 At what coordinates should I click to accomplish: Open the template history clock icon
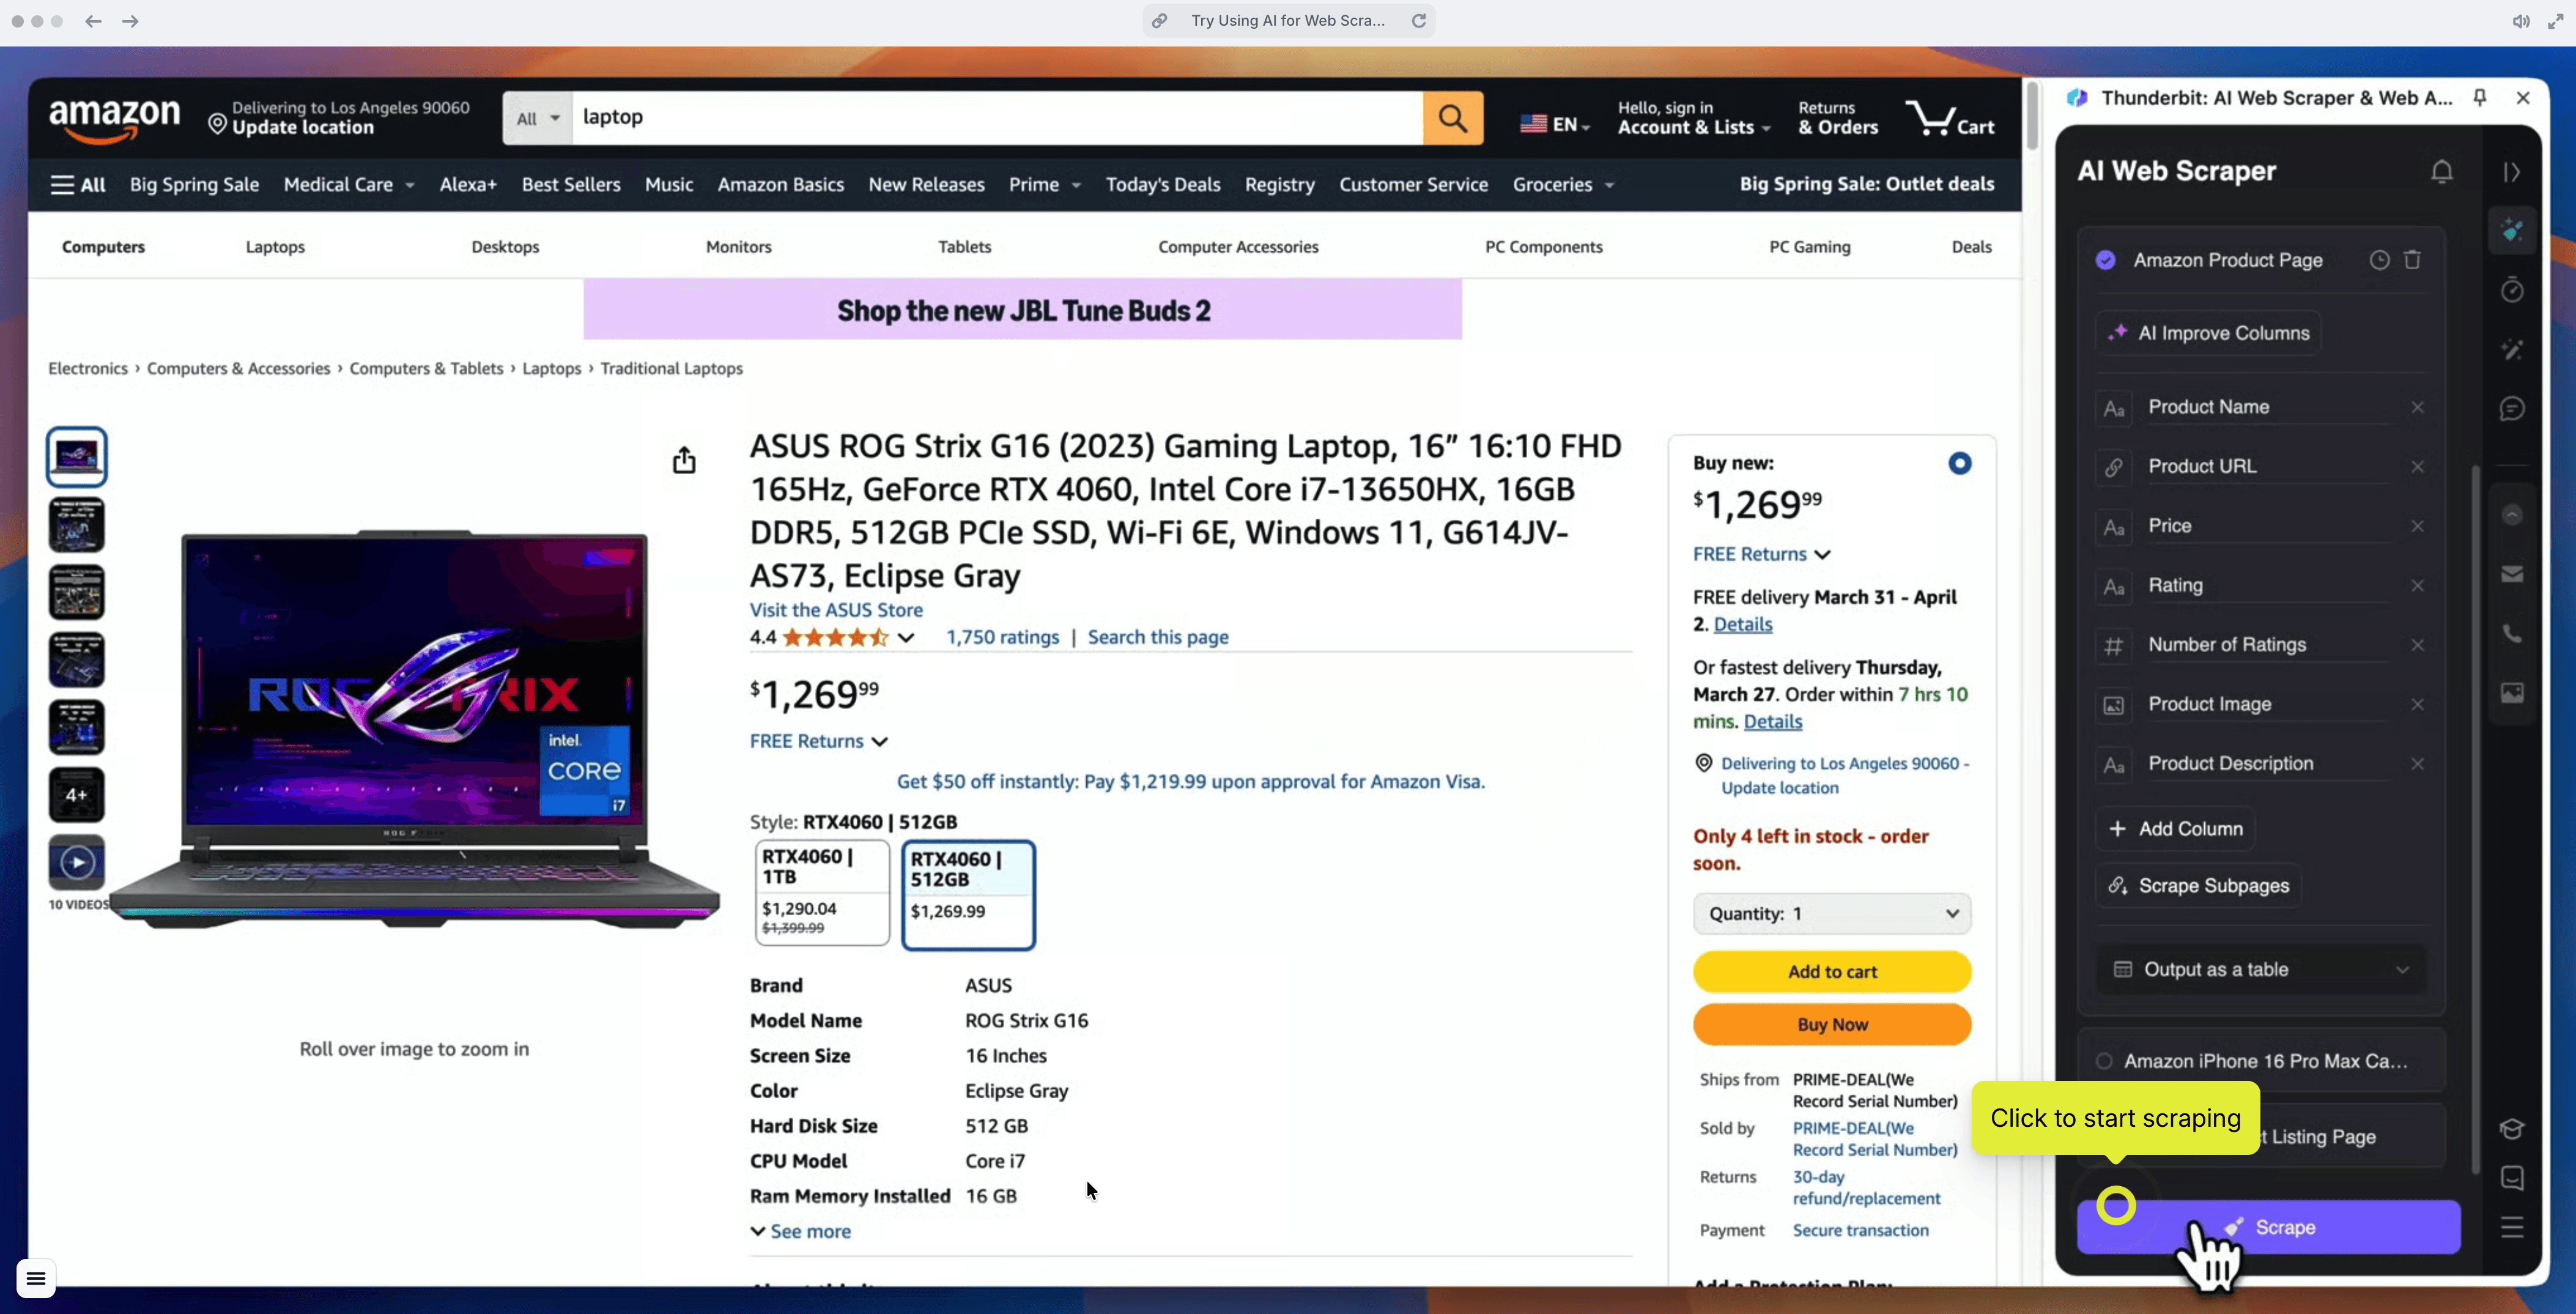2380,260
